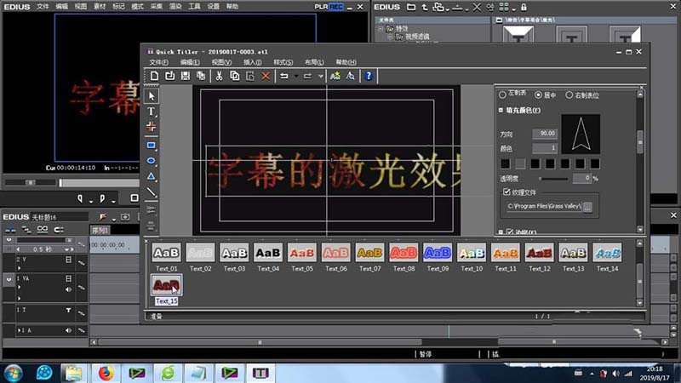Apply the Text_14 italic style preset
The width and height of the screenshot is (681, 383).
point(607,253)
